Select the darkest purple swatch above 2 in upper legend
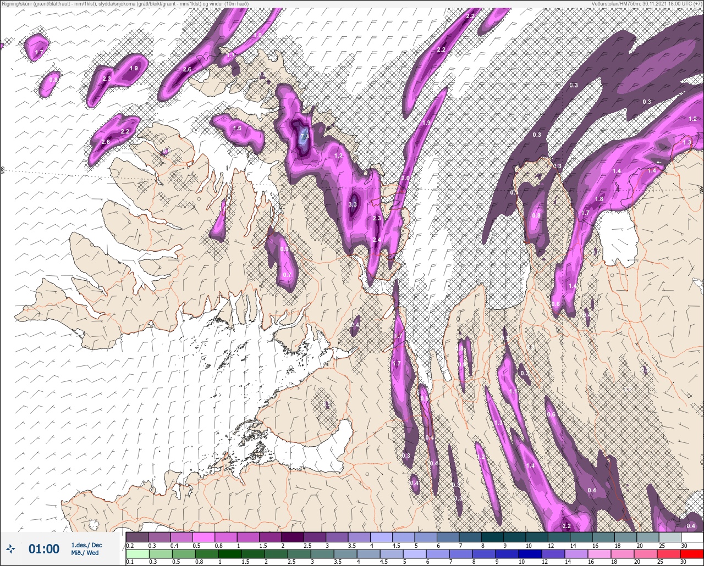Screen dimensions: 704x566 (292, 537)
